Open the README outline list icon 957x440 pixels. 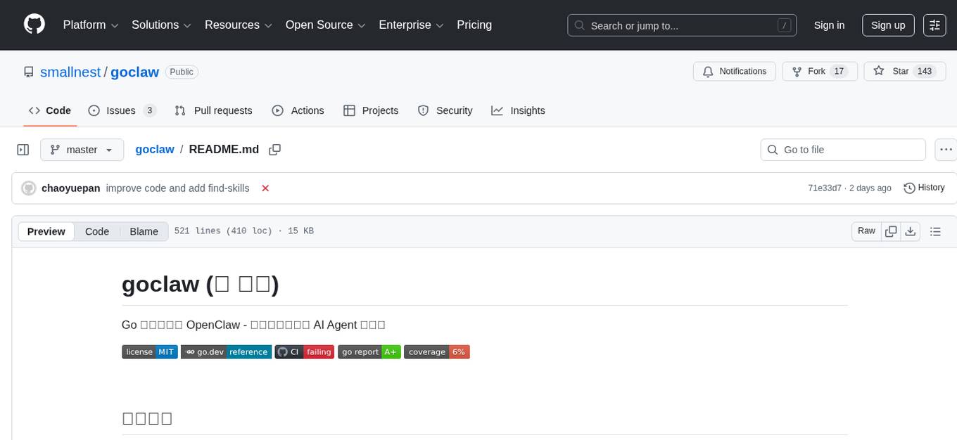935,231
